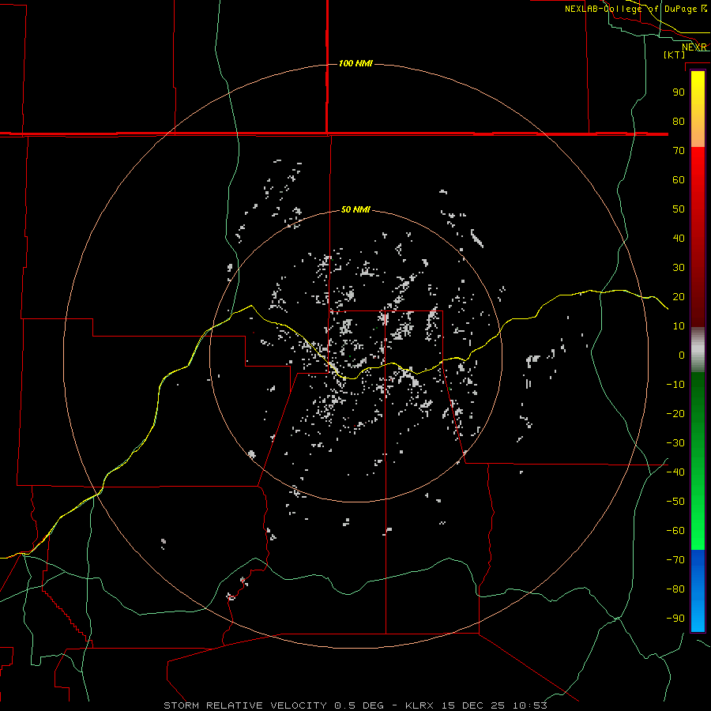The height and width of the screenshot is (711, 711).
Task: Click the -50 value on the velocity scale
Action: (675, 502)
